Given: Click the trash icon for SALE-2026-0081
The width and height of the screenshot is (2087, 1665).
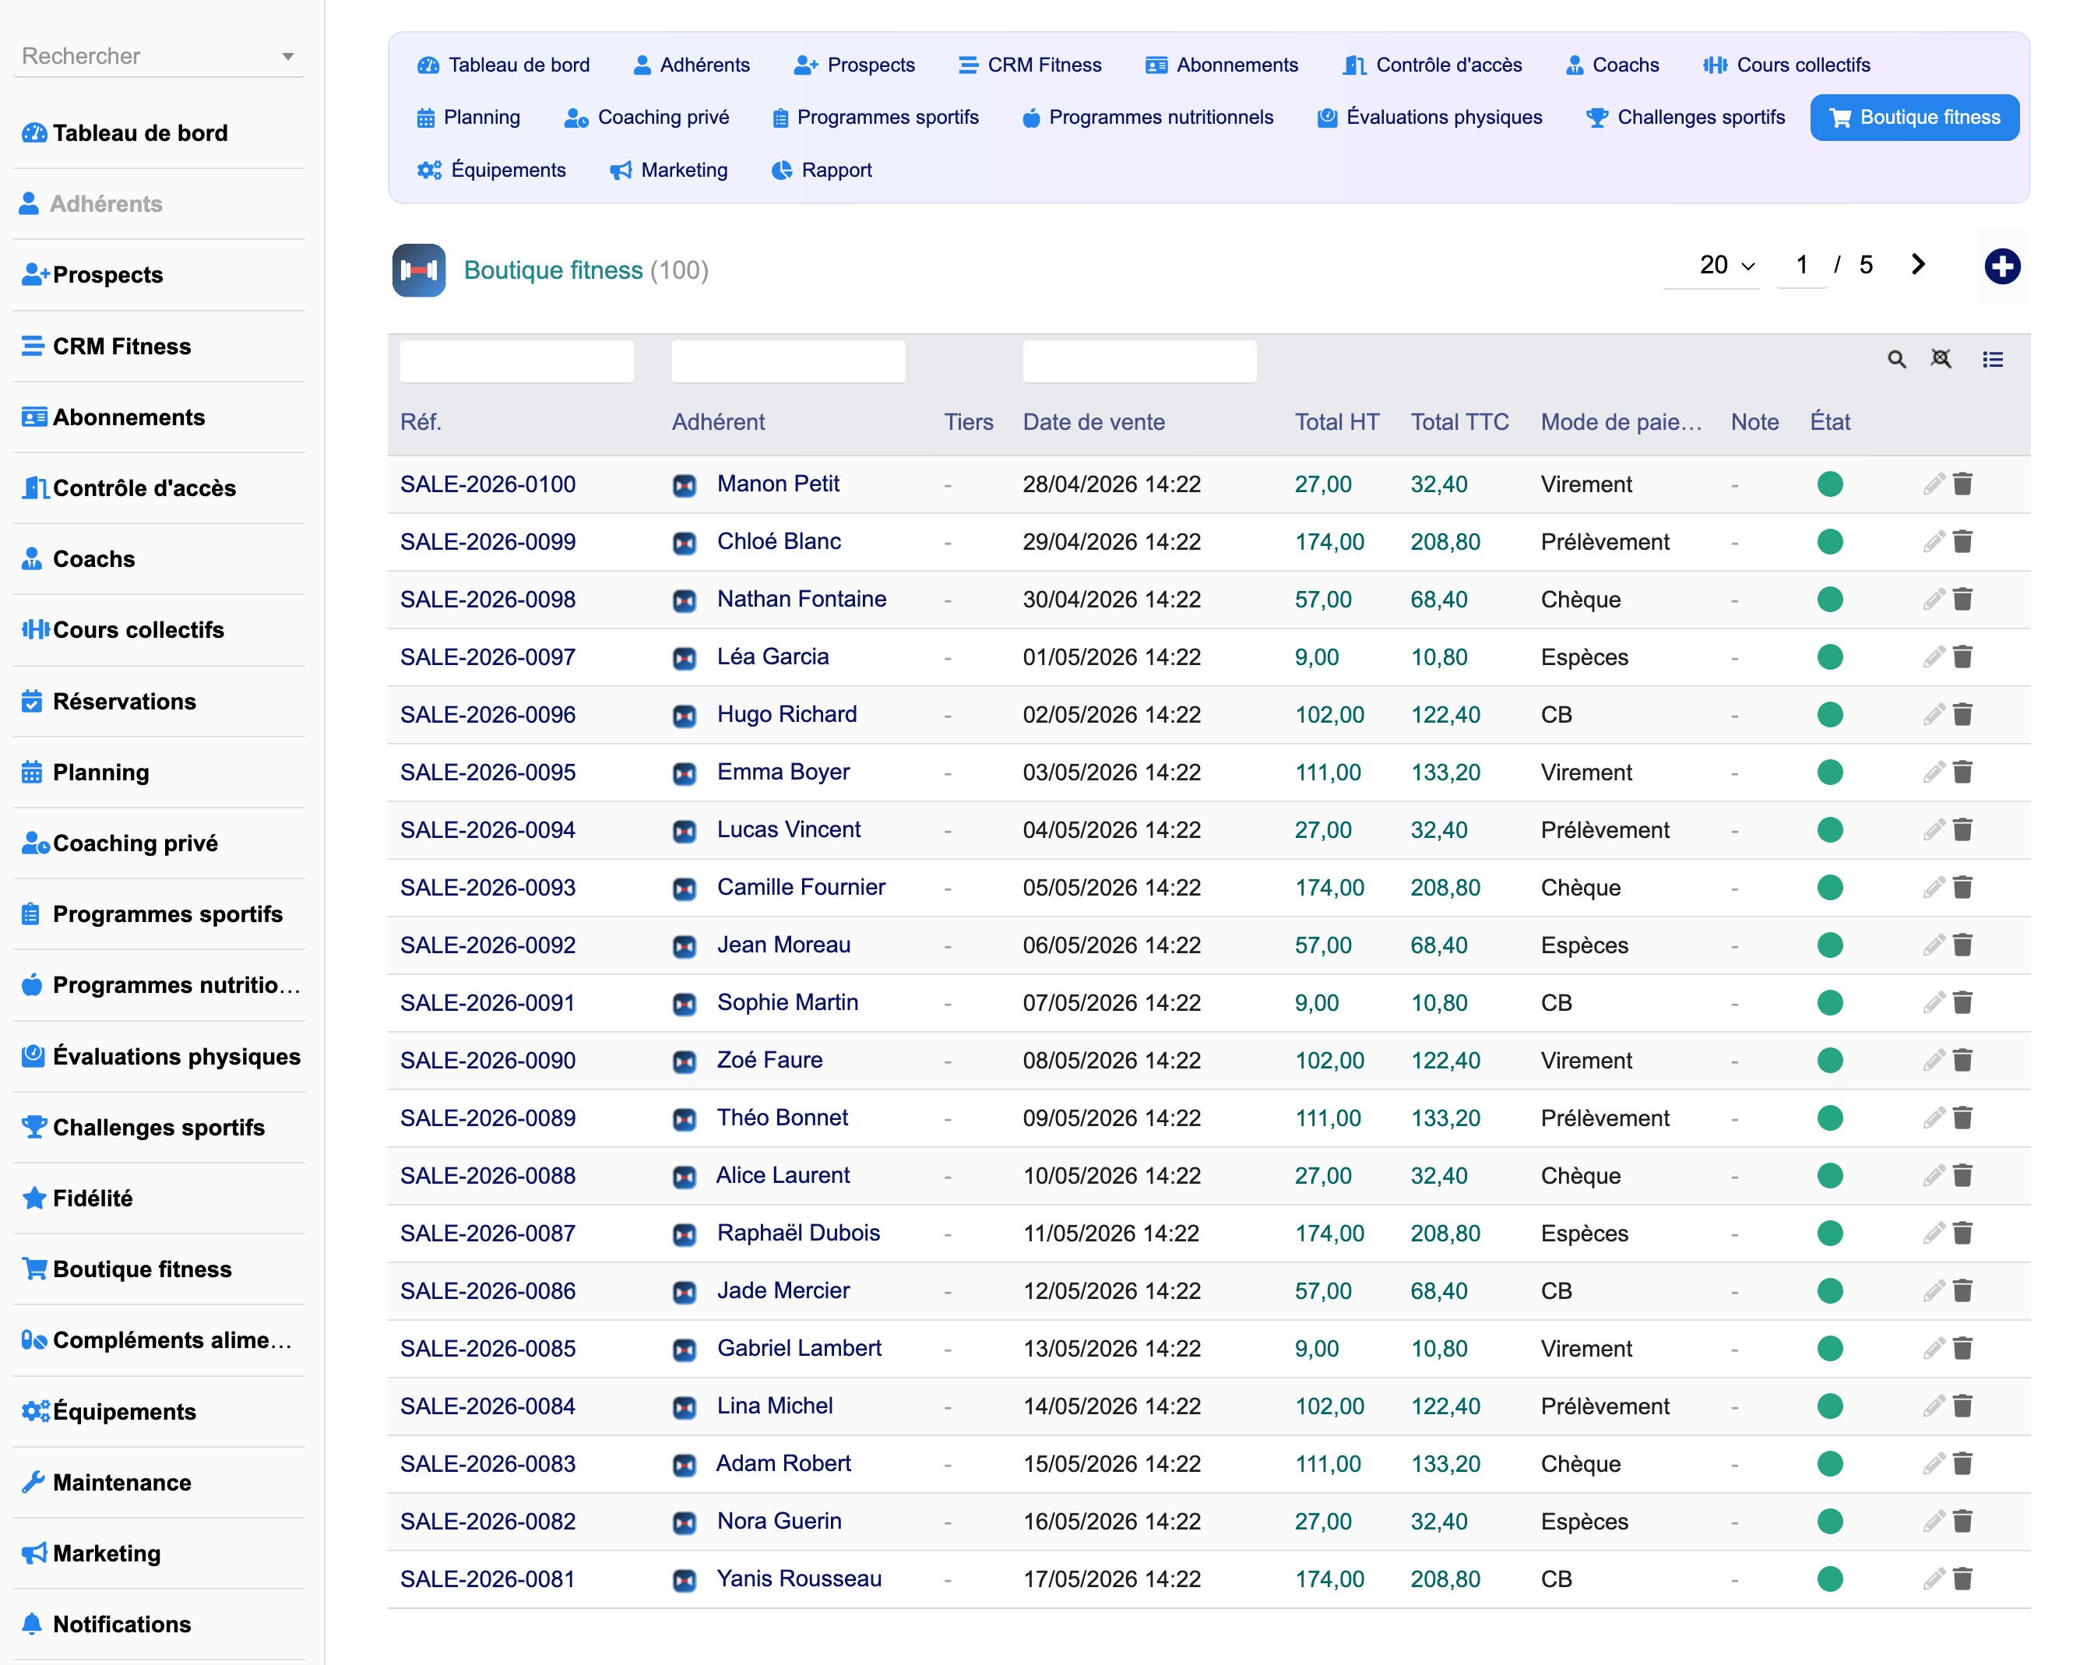Looking at the screenshot, I should (x=1962, y=1579).
